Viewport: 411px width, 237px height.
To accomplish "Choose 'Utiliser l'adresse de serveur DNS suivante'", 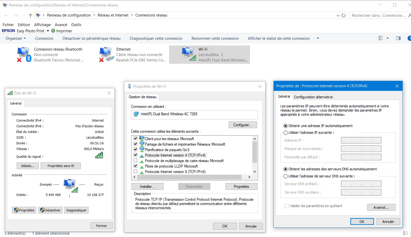I will click(286, 176).
